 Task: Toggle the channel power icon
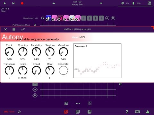point(120,84)
